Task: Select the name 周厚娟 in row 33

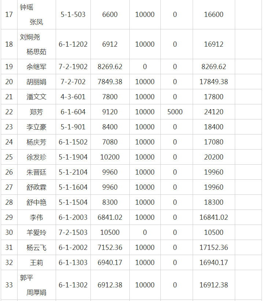Action: pos(36,293)
